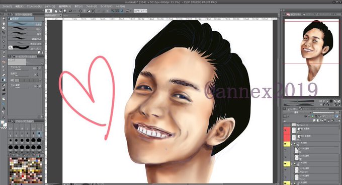
Task: Click the Undo toolbar icon
Action: pos(70,11)
